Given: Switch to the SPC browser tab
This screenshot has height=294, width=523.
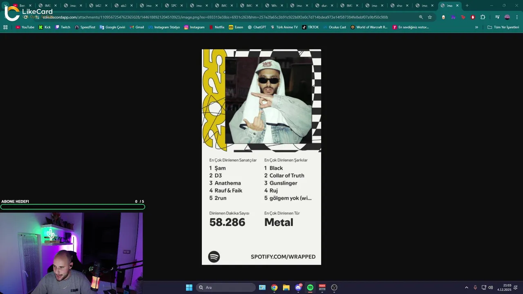Looking at the screenshot, I should point(174,6).
